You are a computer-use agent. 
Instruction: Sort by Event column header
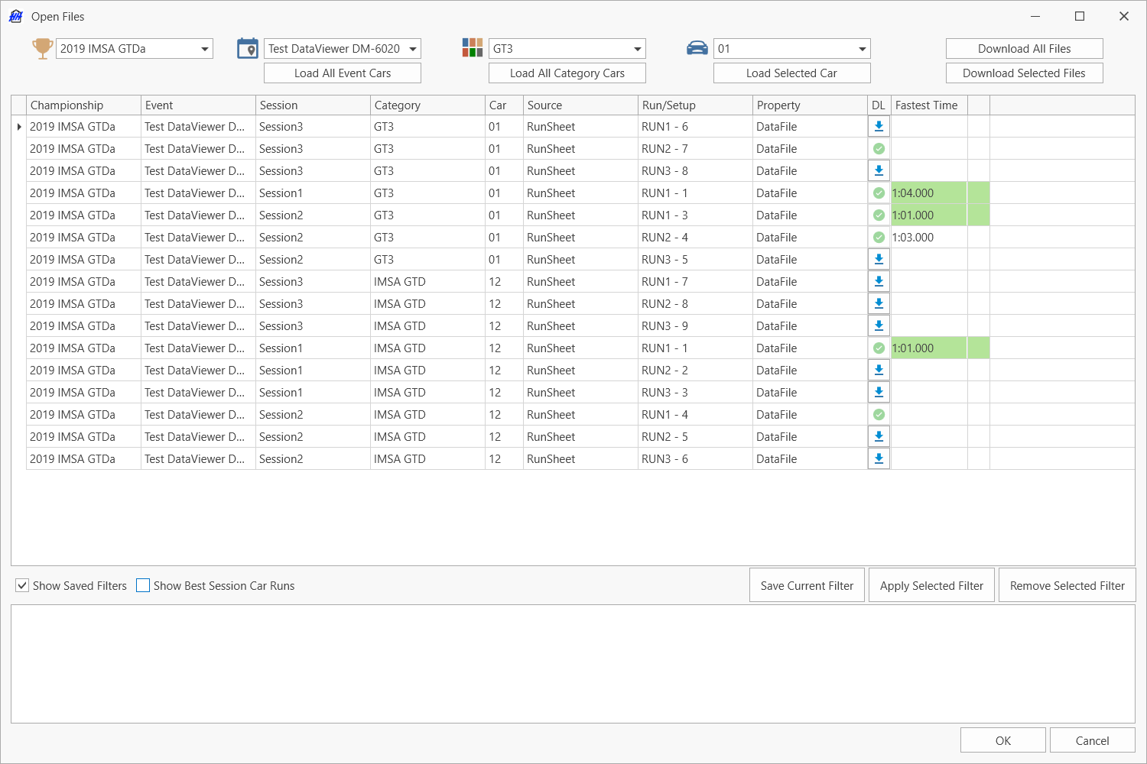click(x=198, y=105)
